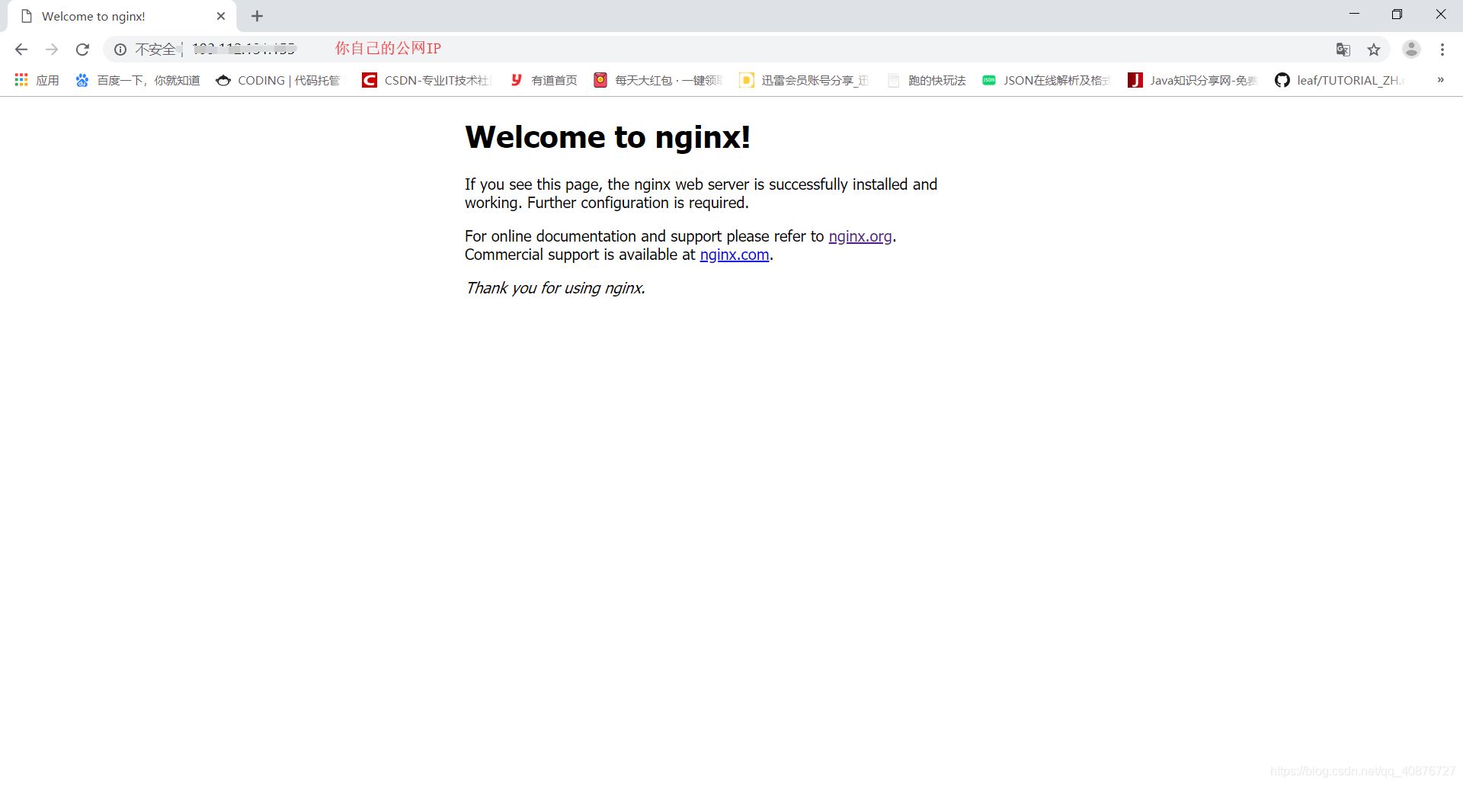
Task: Expand the hidden bookmarks chevron
Action: 1440,80
